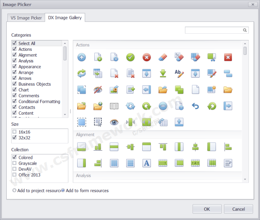Select the green download arrow icon
The height and width of the screenshot is (220, 260).
click(163, 73)
